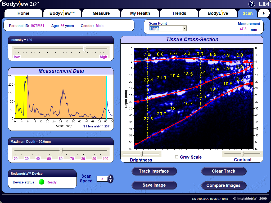The height and width of the screenshot is (203, 271).
Task: Click the Clear Track button
Action: click(x=224, y=171)
